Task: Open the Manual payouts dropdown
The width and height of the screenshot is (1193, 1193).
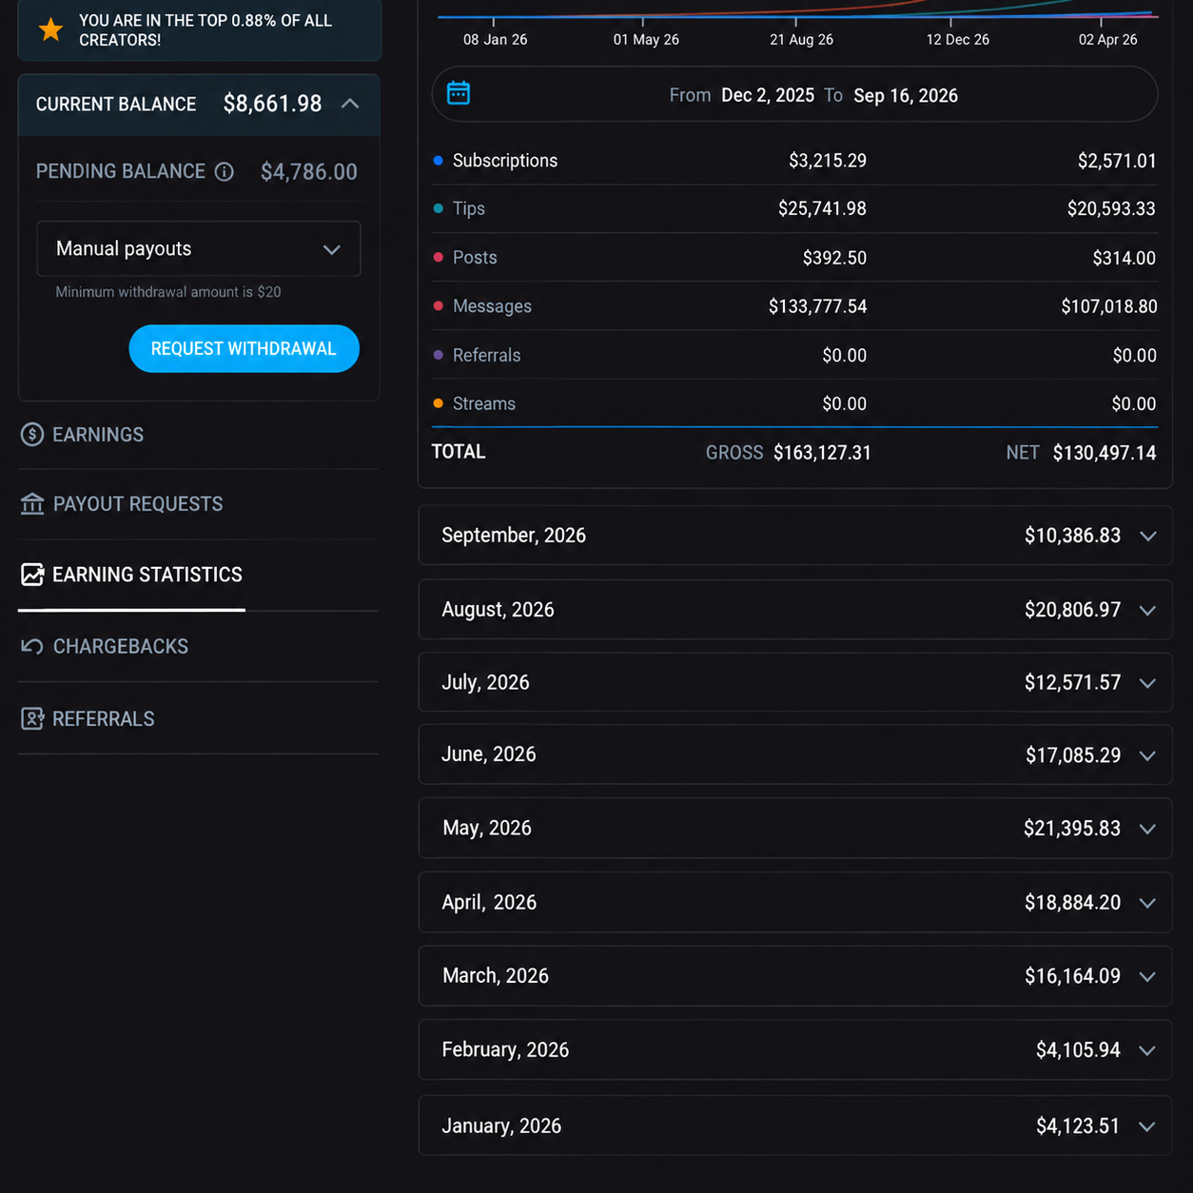Action: (199, 249)
